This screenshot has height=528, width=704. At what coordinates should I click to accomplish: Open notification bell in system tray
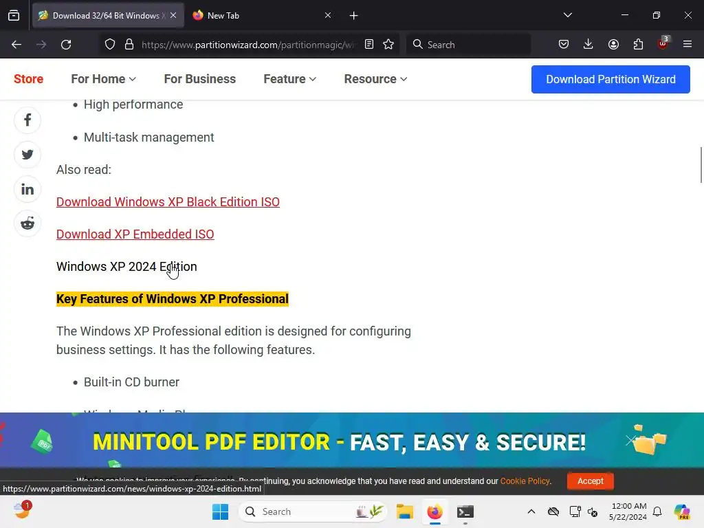(x=657, y=511)
